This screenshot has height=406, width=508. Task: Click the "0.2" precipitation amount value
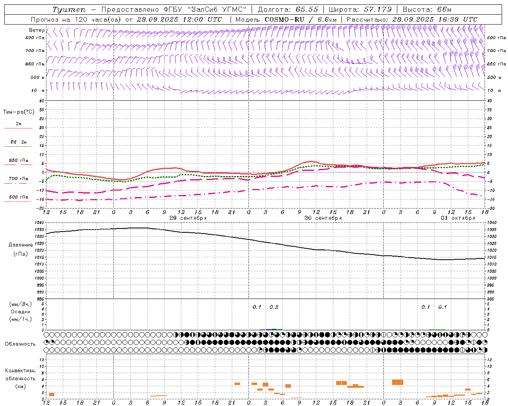click(x=274, y=307)
